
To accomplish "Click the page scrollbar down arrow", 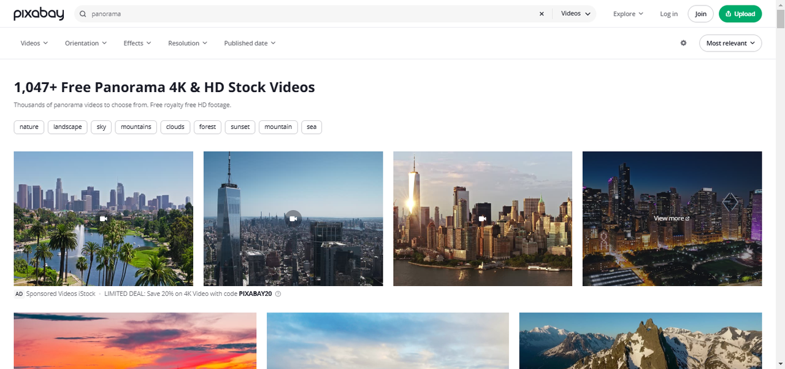I will pos(780,365).
